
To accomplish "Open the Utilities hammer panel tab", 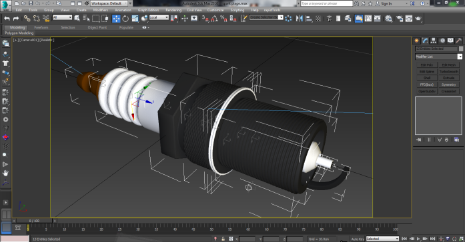I will [458, 41].
